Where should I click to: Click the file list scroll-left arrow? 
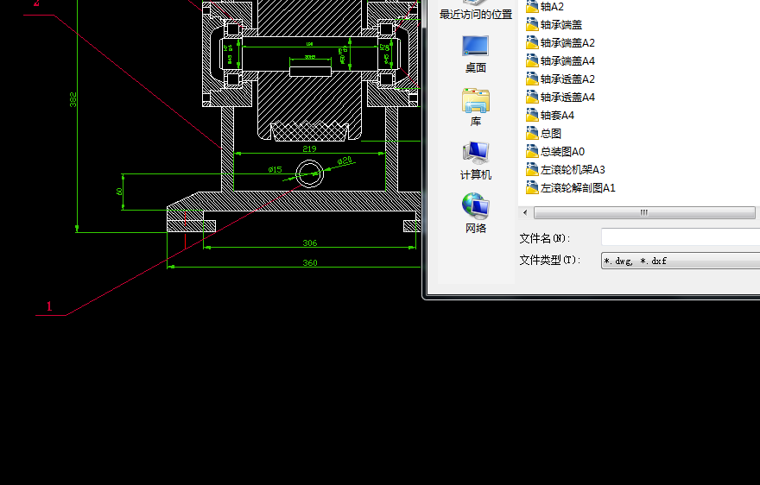point(525,212)
